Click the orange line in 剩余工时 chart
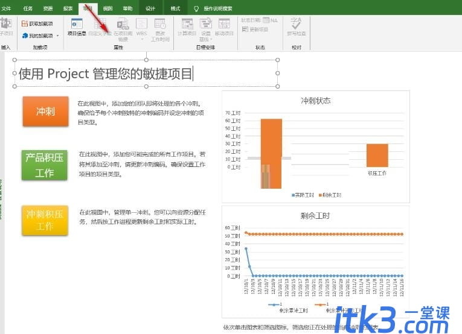The height and width of the screenshot is (334, 462). pos(324,235)
